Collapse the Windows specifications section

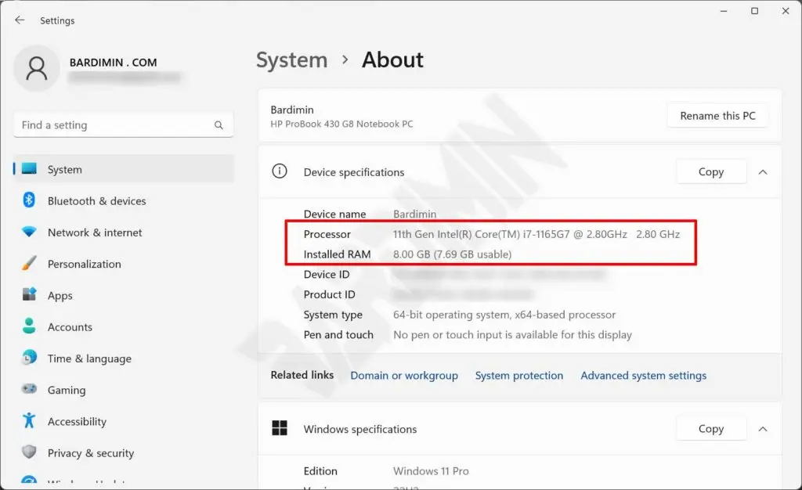click(763, 429)
